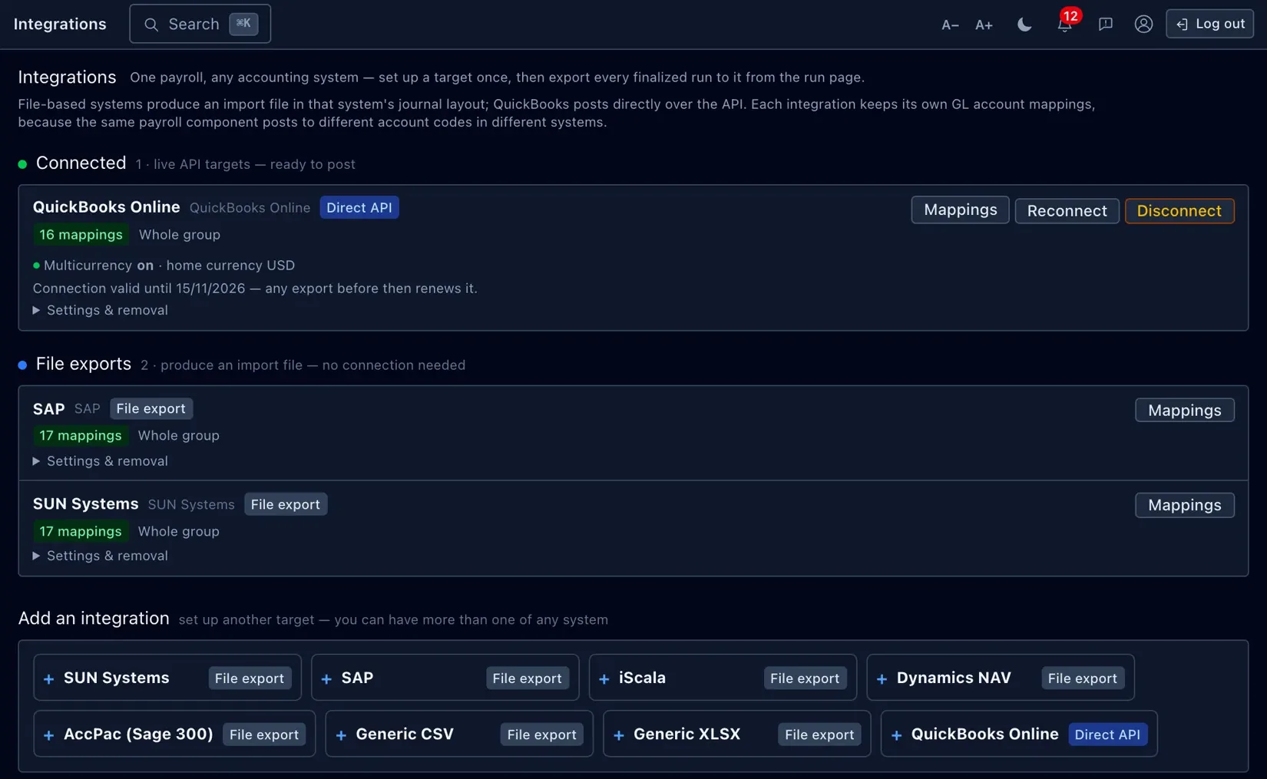Decrease font size with A– icon
This screenshot has height=779, width=1267.
[950, 25]
